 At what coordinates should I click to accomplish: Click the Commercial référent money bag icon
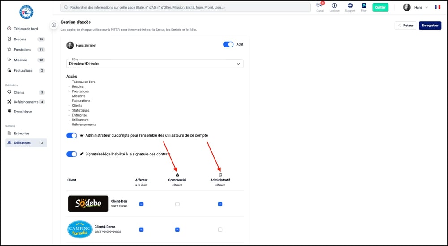177,174
